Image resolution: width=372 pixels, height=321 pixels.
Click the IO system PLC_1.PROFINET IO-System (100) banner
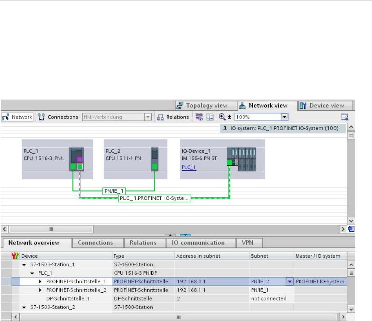click(283, 128)
